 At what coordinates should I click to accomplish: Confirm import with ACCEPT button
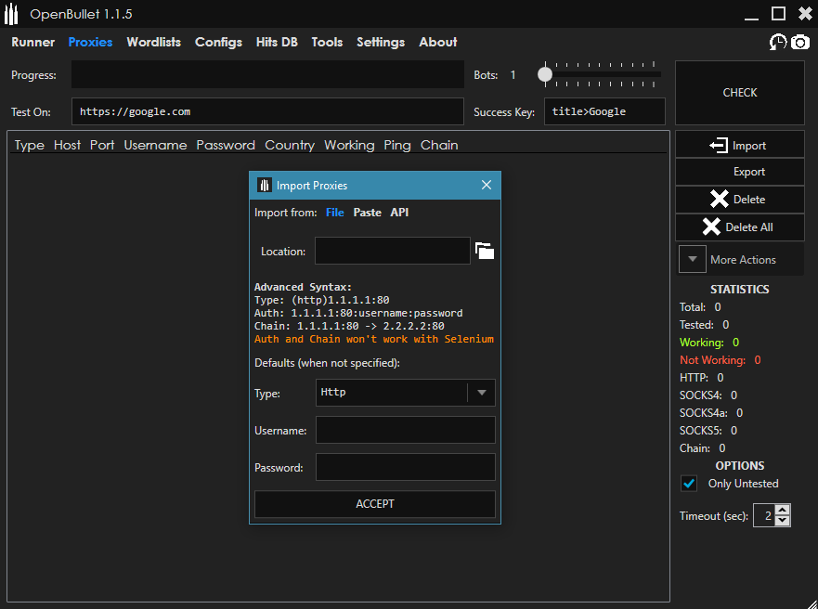pyautogui.click(x=374, y=504)
